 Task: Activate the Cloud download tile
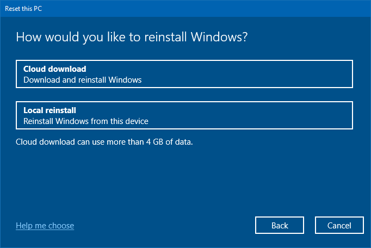pos(184,74)
